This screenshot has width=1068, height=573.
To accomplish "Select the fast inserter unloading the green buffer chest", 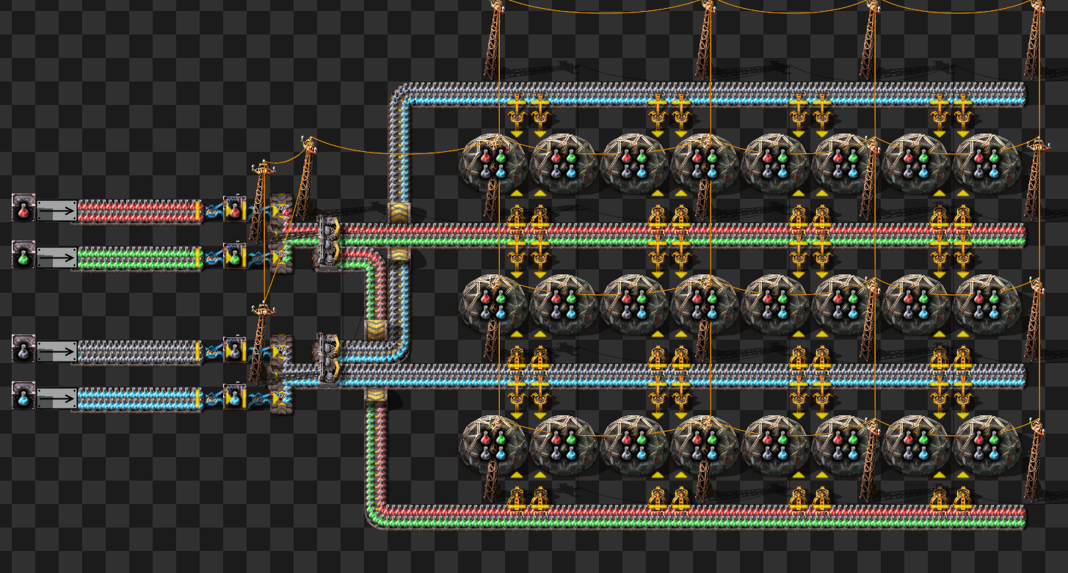I will 258,258.
